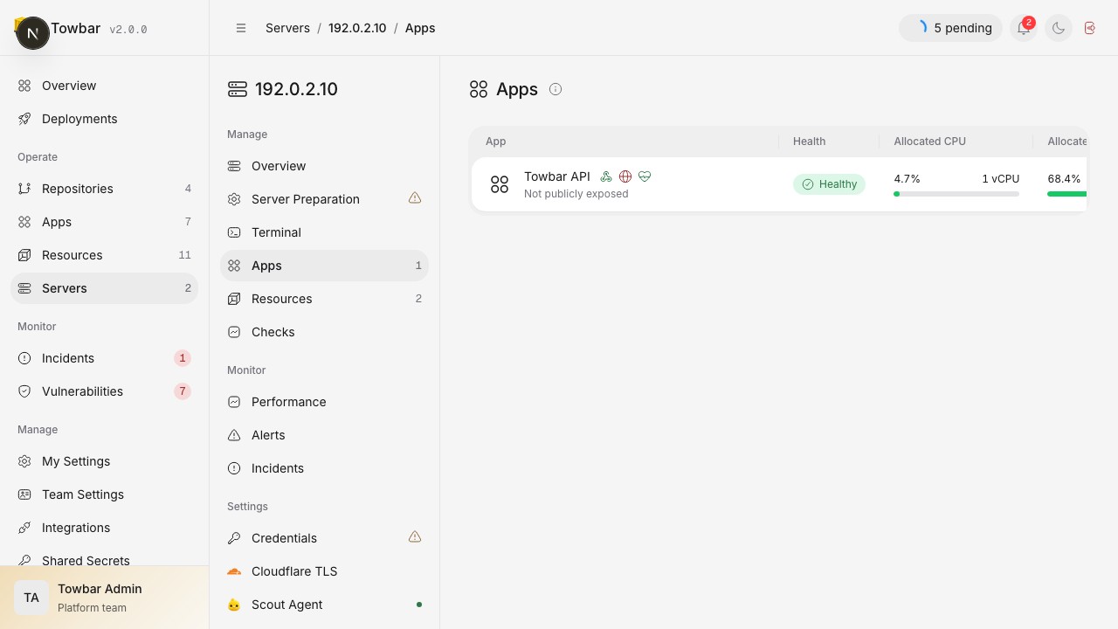1118x629 pixels.
Task: Select Servers in the main sidebar
Action: click(x=104, y=288)
